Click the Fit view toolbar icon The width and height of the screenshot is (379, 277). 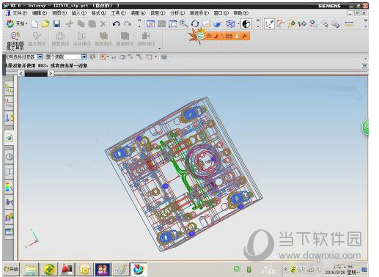pyautogui.click(x=150, y=23)
